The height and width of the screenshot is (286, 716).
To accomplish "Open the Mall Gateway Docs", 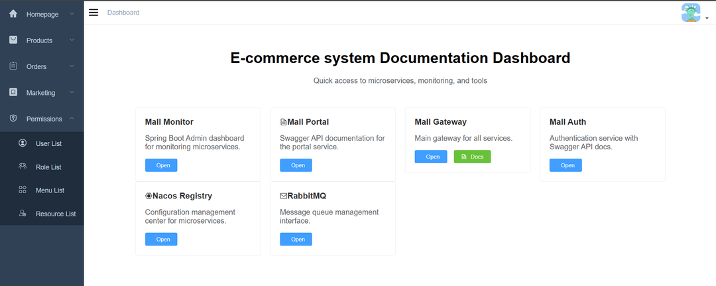I will pos(472,157).
